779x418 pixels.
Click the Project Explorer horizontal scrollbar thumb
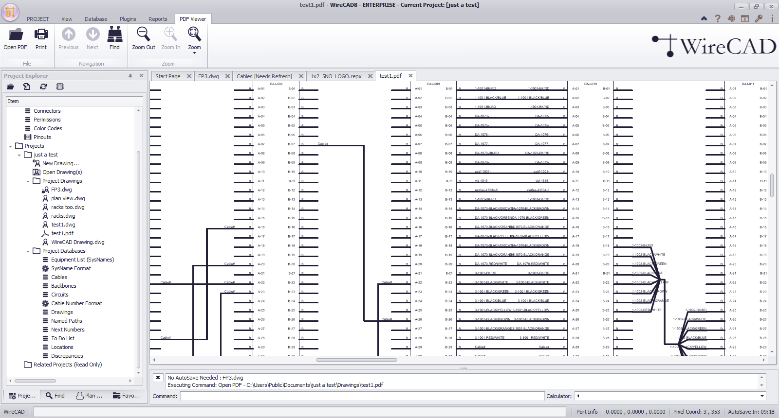[35, 381]
